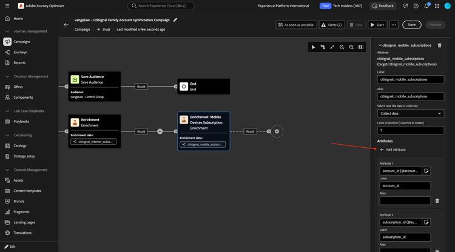
Task: Open the chat assistant icon in header
Action: (405, 6)
